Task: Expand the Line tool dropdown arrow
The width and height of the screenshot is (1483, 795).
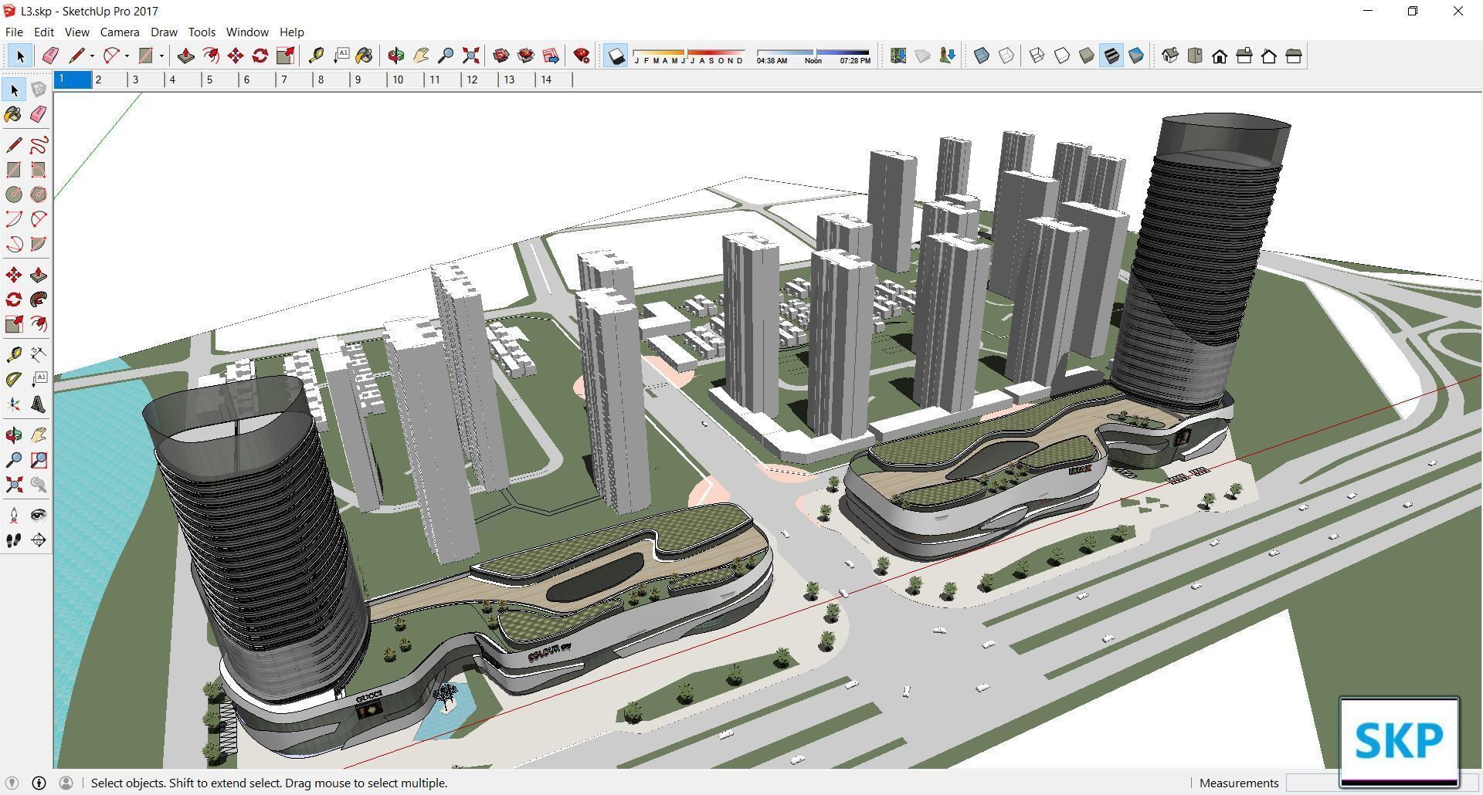Action: click(x=92, y=56)
